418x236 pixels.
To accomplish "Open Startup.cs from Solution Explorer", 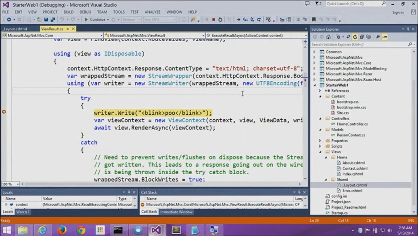I will [339, 213].
